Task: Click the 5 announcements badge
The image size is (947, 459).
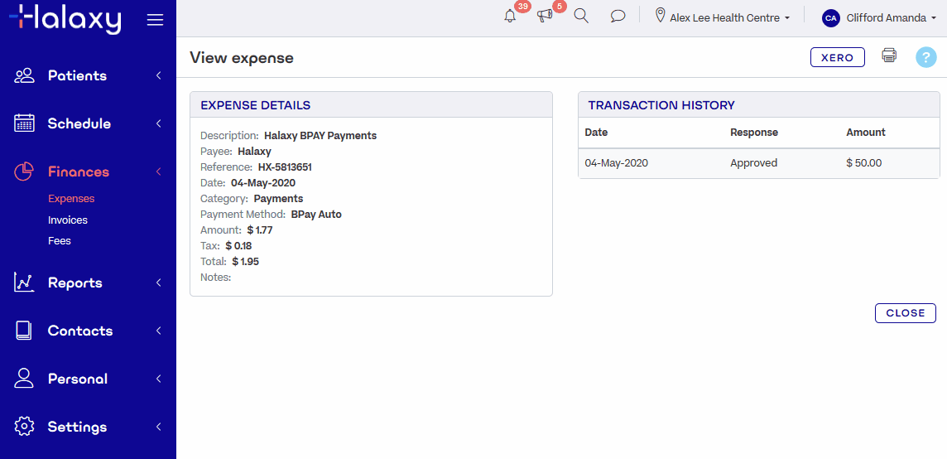Action: (x=560, y=7)
